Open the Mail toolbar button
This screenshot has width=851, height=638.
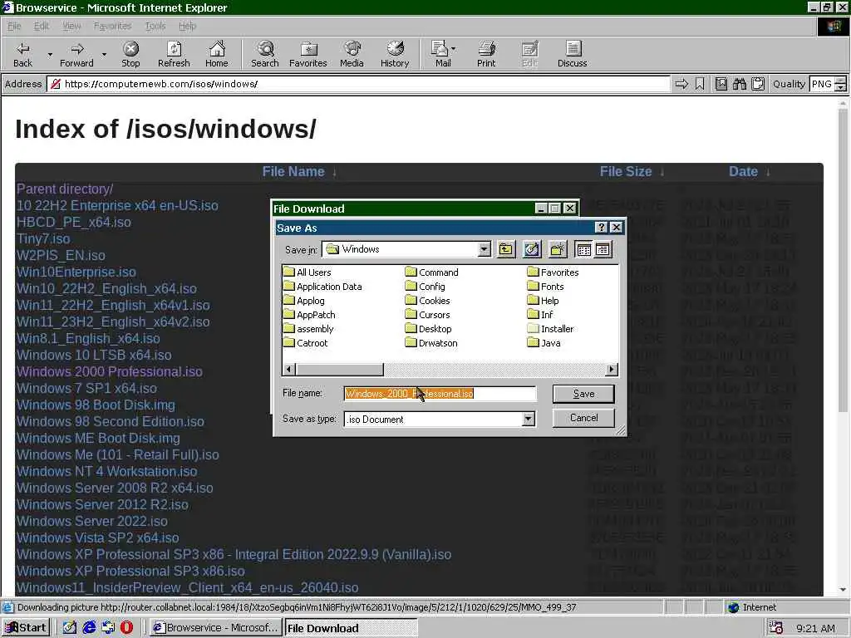point(443,54)
